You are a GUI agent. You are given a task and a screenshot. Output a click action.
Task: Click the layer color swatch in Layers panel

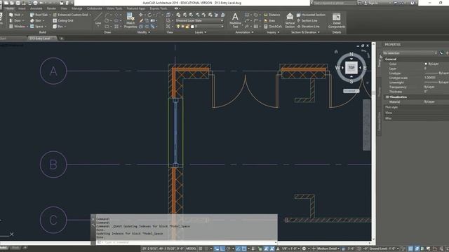pos(192,27)
